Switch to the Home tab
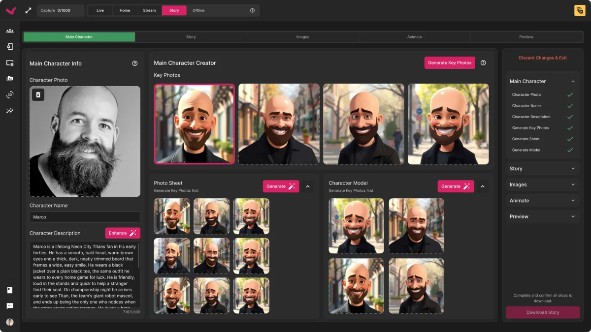The height and width of the screenshot is (332, 591). click(x=125, y=10)
